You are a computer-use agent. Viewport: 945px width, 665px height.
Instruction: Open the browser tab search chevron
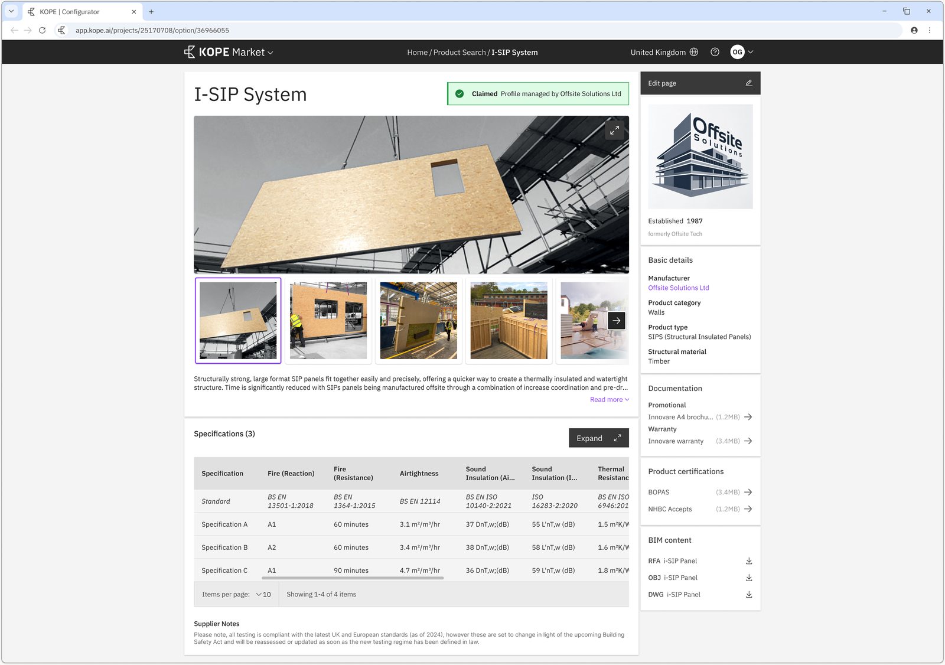(x=11, y=11)
